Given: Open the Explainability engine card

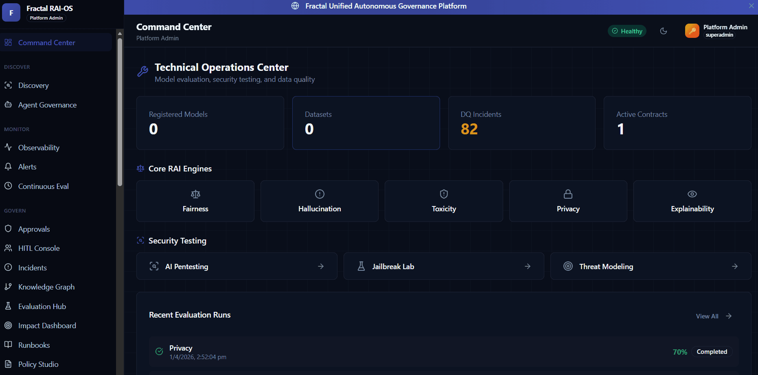Looking at the screenshot, I should [x=692, y=201].
